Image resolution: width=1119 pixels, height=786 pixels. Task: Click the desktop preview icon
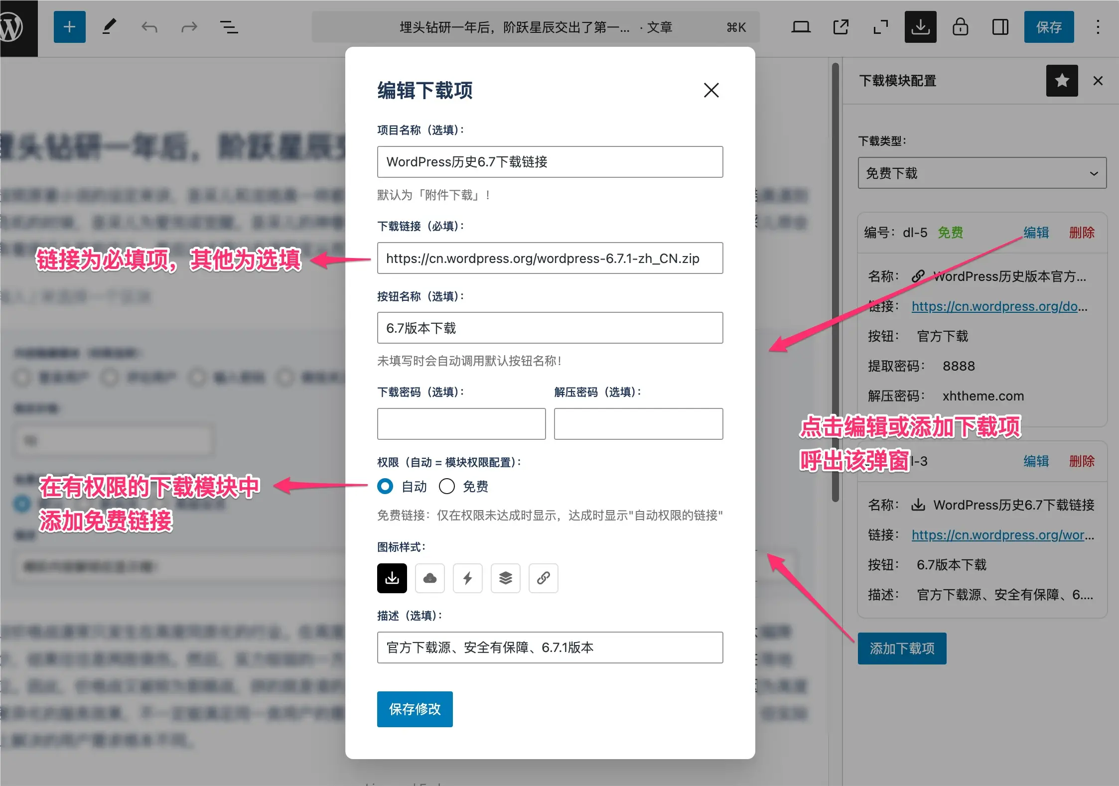801,27
